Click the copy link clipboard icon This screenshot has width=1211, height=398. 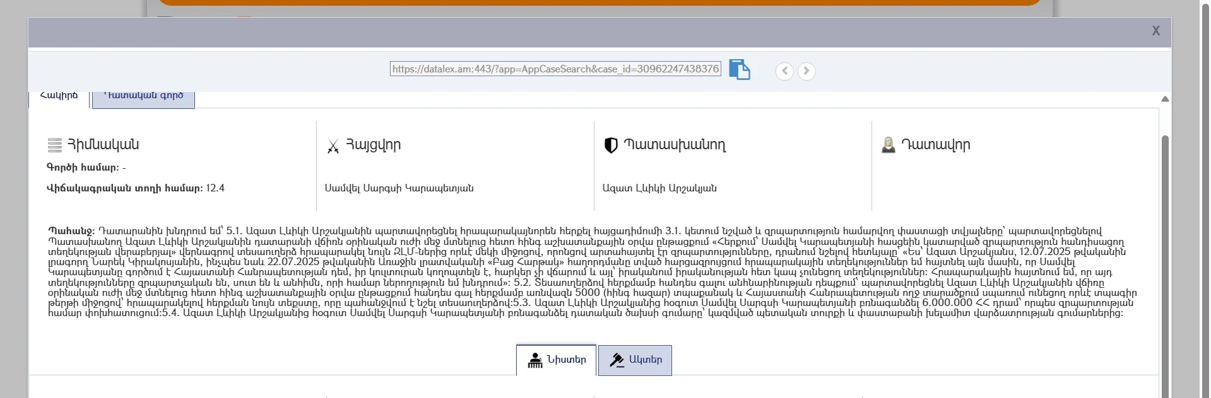click(x=739, y=69)
